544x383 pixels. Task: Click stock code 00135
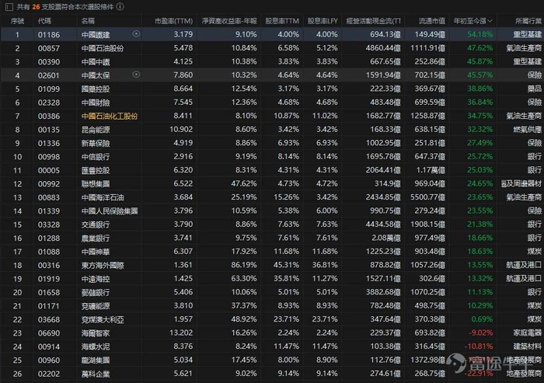48,130
